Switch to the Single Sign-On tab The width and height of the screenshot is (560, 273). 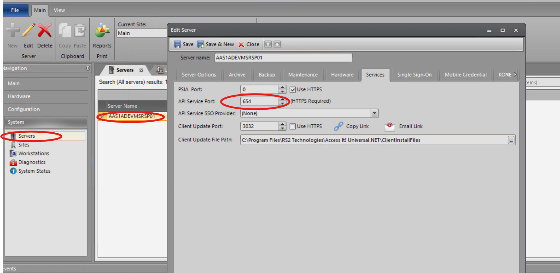click(x=414, y=75)
